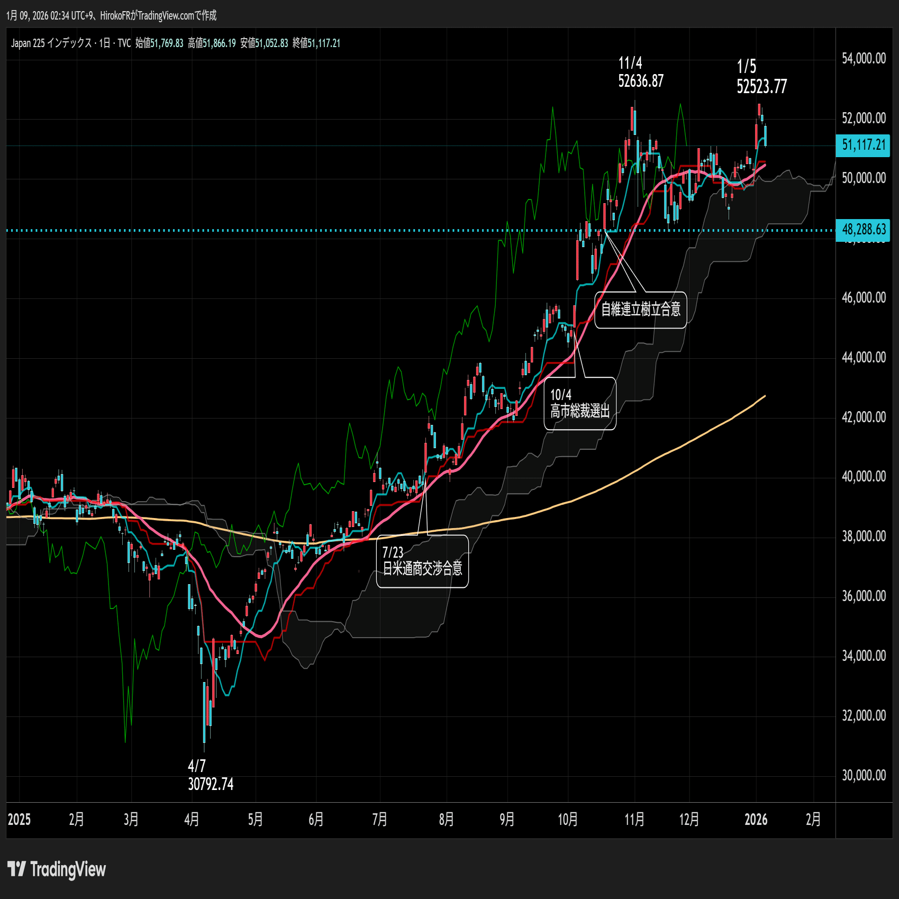Image resolution: width=899 pixels, height=899 pixels.
Task: Click the 52,000.00 price axis label
Action: pos(864,119)
